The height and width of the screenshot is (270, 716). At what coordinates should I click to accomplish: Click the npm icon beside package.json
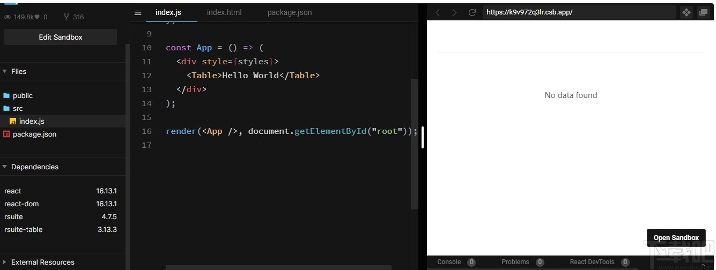click(x=6, y=134)
